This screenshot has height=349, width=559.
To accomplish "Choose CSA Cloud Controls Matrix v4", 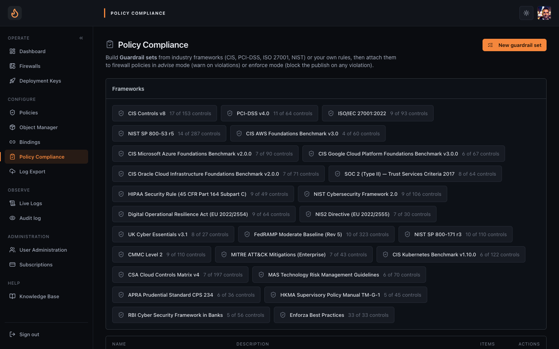I will [x=180, y=275].
